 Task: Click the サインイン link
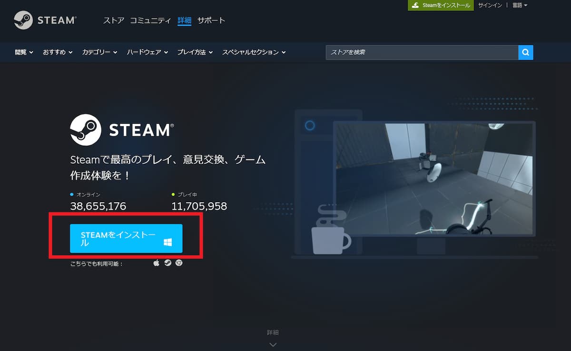click(490, 5)
